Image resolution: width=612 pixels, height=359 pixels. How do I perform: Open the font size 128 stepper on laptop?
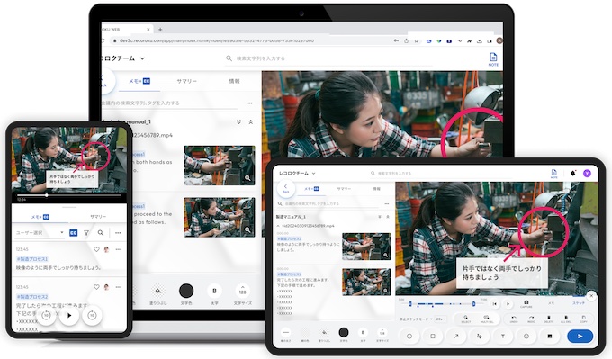click(242, 291)
